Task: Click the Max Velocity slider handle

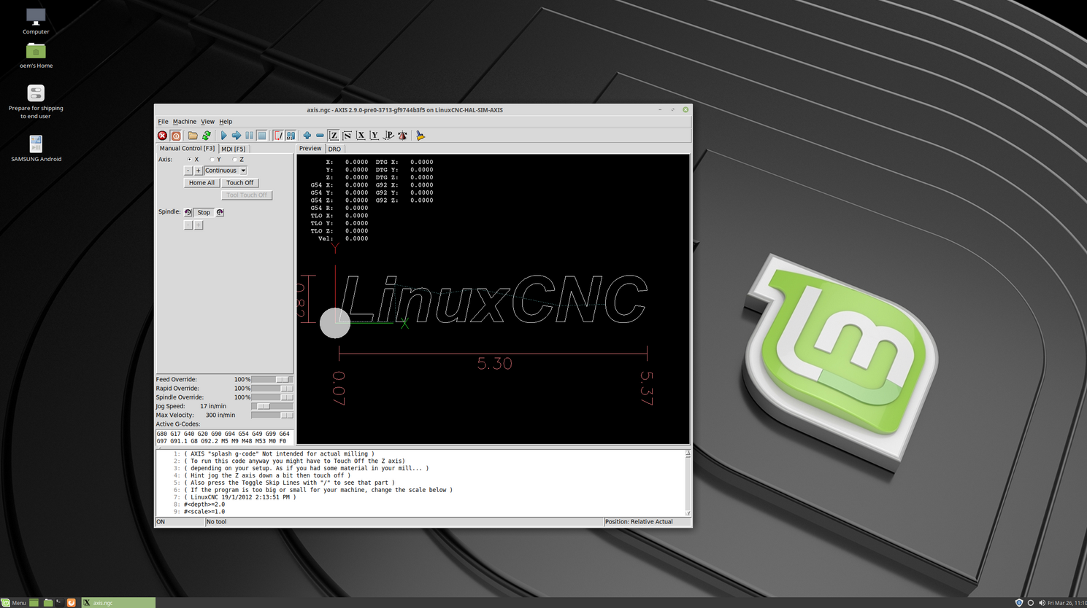Action: tap(286, 415)
